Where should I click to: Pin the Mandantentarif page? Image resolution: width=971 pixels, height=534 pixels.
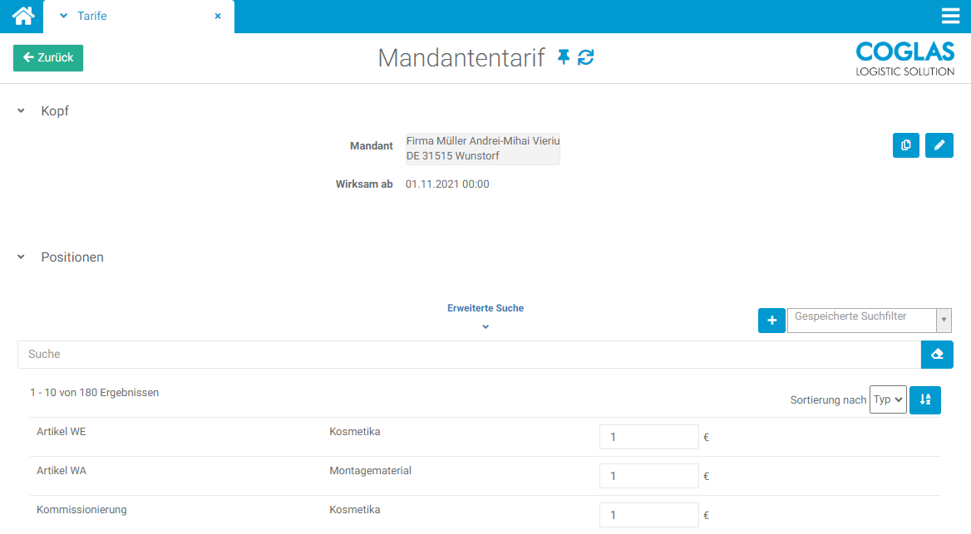pos(564,57)
